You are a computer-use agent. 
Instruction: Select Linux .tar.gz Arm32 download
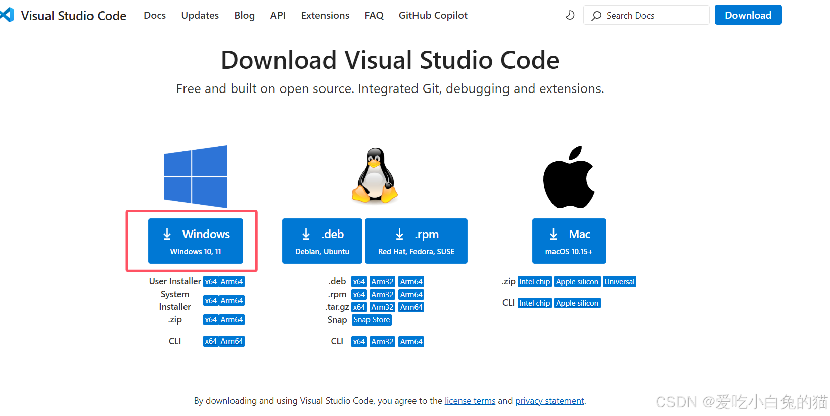point(382,307)
